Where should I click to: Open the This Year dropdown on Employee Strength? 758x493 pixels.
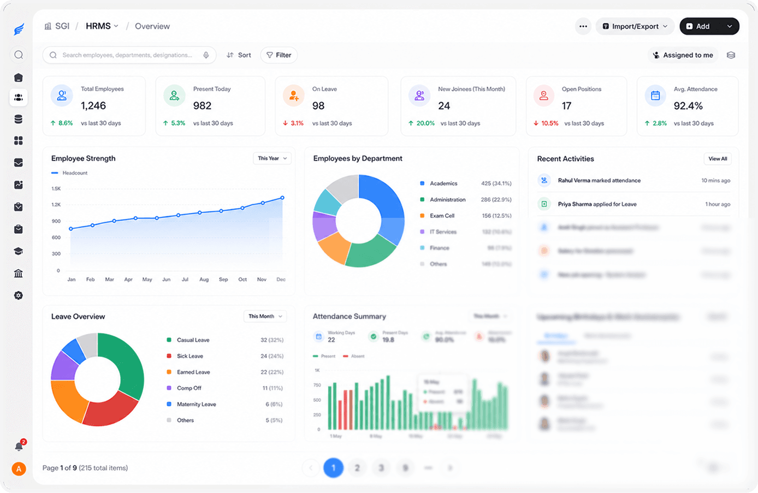click(x=272, y=158)
